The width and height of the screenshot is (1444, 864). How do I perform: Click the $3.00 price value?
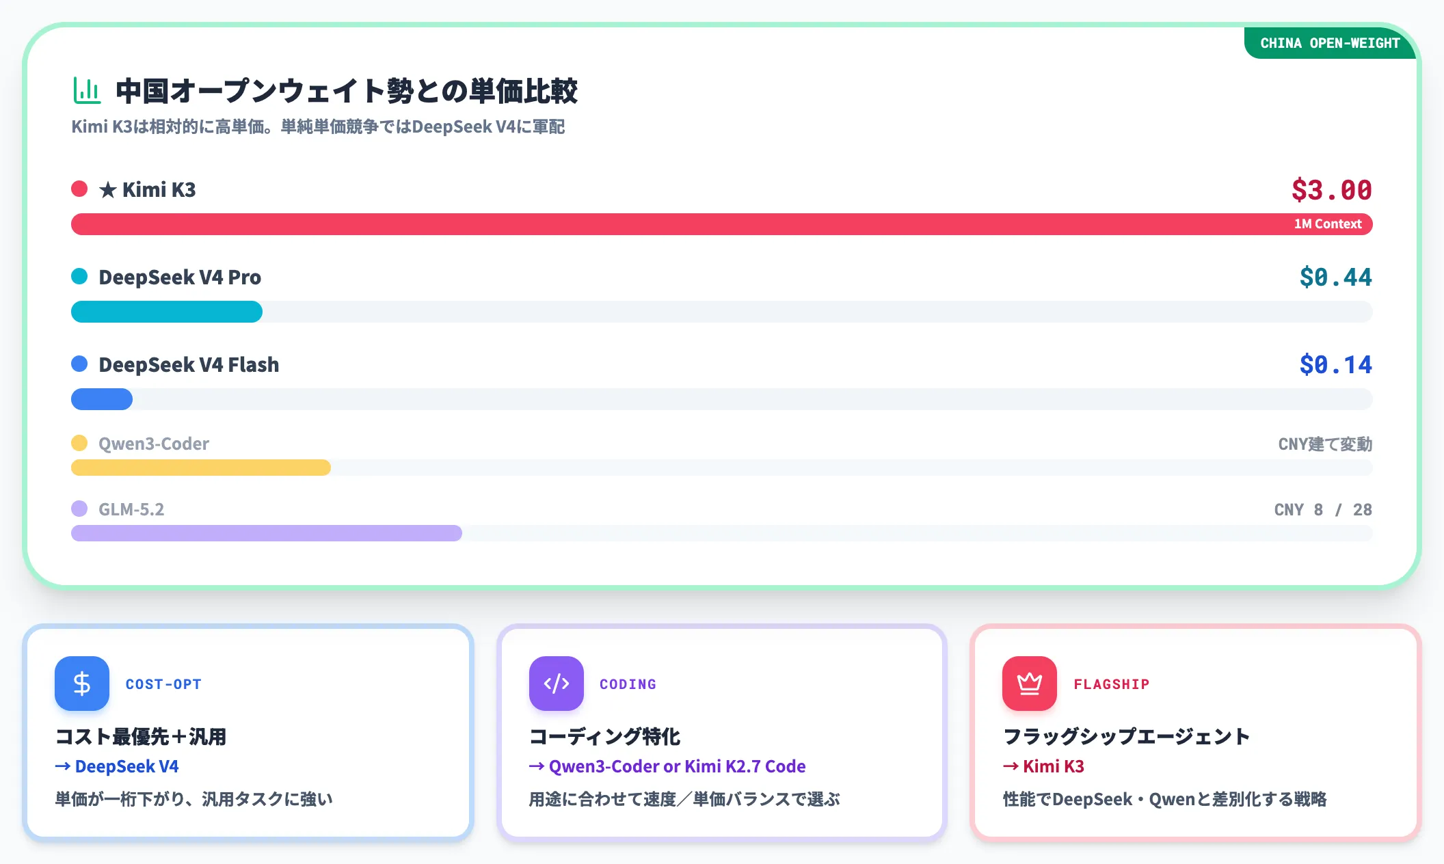pyautogui.click(x=1332, y=190)
